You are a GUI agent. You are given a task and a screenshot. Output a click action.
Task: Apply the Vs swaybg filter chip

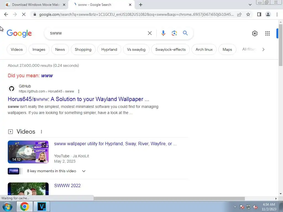[x=136, y=49]
